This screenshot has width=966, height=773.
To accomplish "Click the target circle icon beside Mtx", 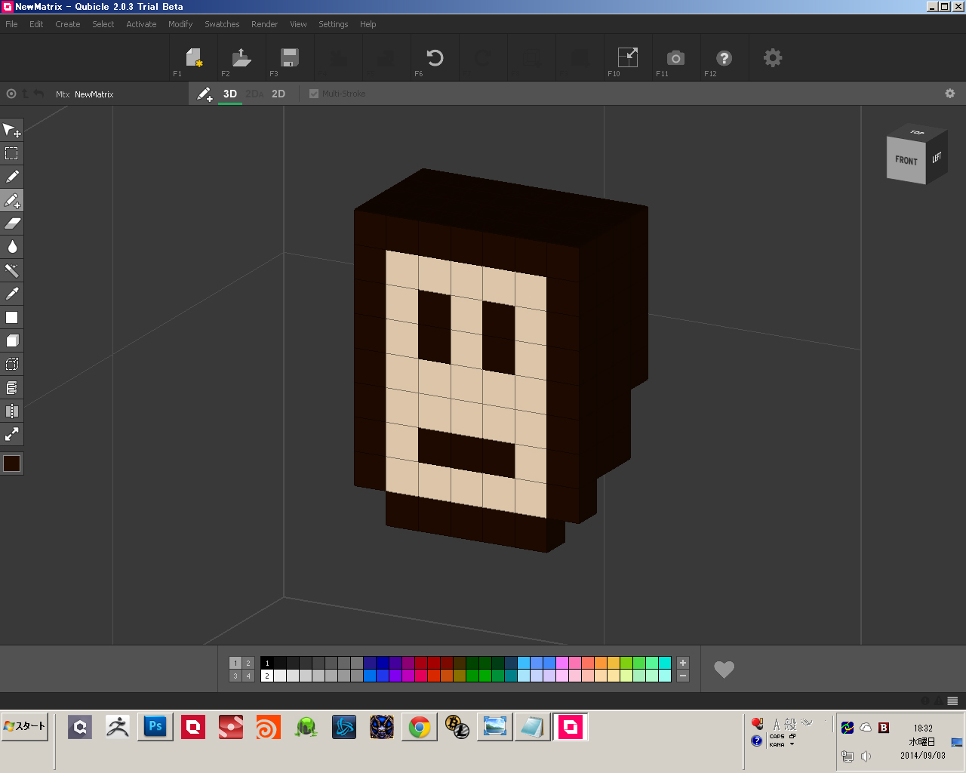I will click(x=11, y=94).
